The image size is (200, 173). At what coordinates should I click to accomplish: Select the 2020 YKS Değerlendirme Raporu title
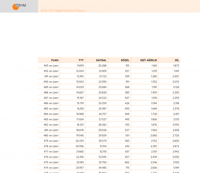click(x=63, y=10)
